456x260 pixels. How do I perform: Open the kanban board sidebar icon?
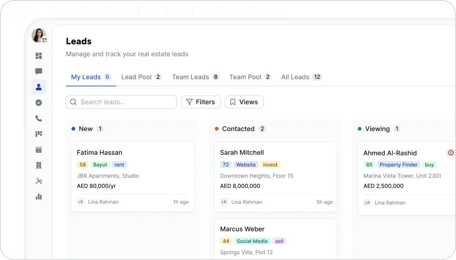tap(39, 134)
